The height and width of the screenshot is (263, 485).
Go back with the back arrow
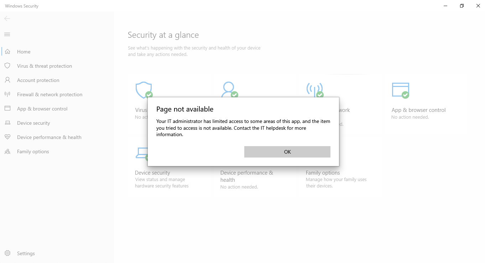click(x=7, y=19)
